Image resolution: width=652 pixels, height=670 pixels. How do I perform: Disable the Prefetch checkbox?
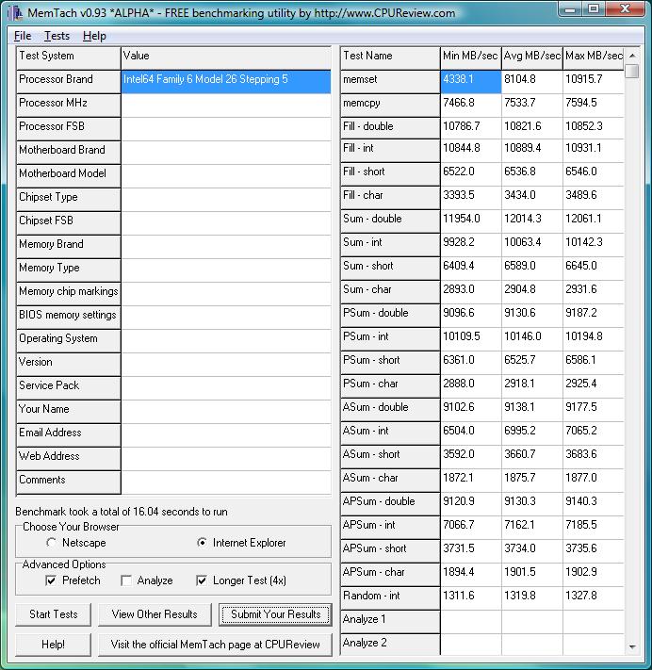(52, 580)
